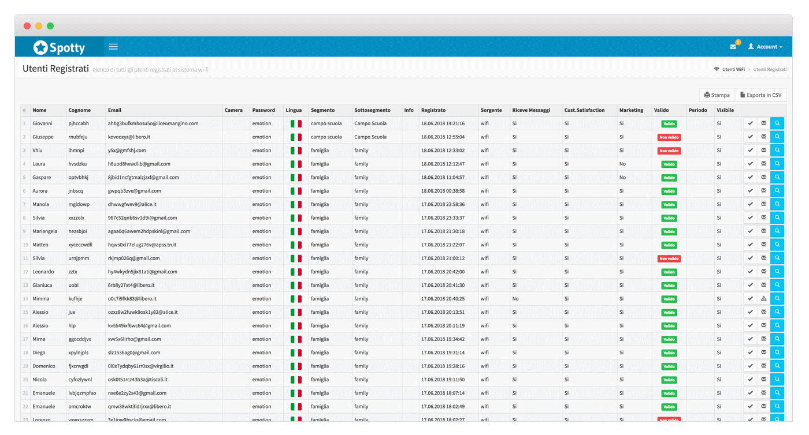Toggle the validate checkmark for Vhiu's row
This screenshot has width=809, height=435.
750,151
